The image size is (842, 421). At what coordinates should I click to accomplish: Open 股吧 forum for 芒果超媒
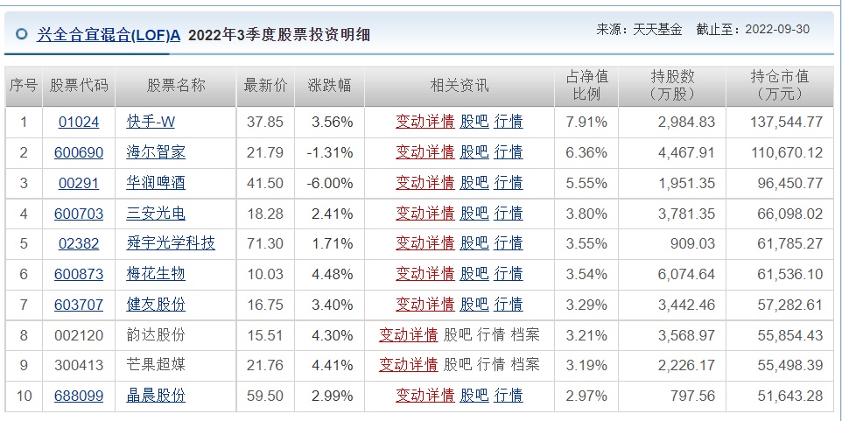pyautogui.click(x=457, y=365)
